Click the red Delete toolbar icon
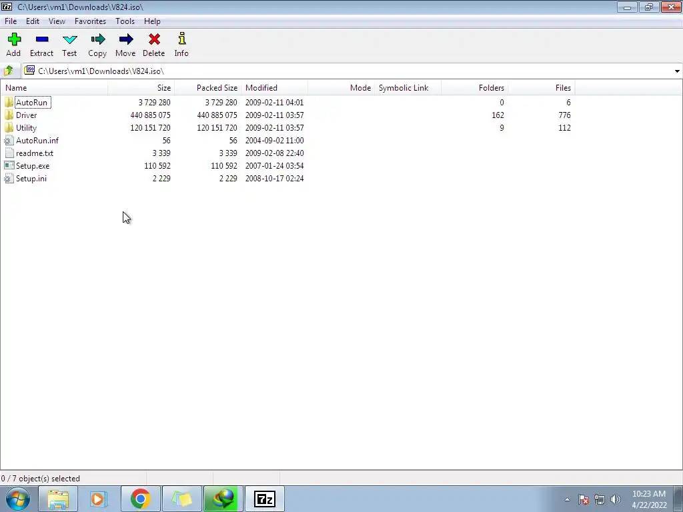 point(154,39)
